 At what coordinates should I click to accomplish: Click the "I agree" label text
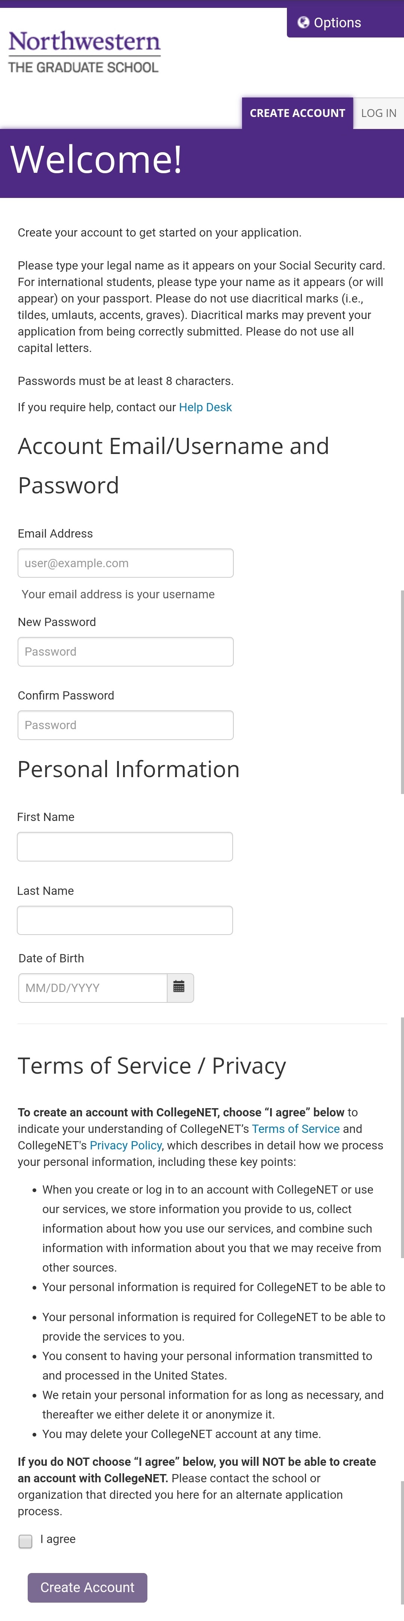[58, 1539]
